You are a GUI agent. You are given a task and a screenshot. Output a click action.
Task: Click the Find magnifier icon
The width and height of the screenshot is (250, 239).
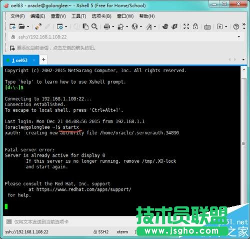click(x=94, y=27)
